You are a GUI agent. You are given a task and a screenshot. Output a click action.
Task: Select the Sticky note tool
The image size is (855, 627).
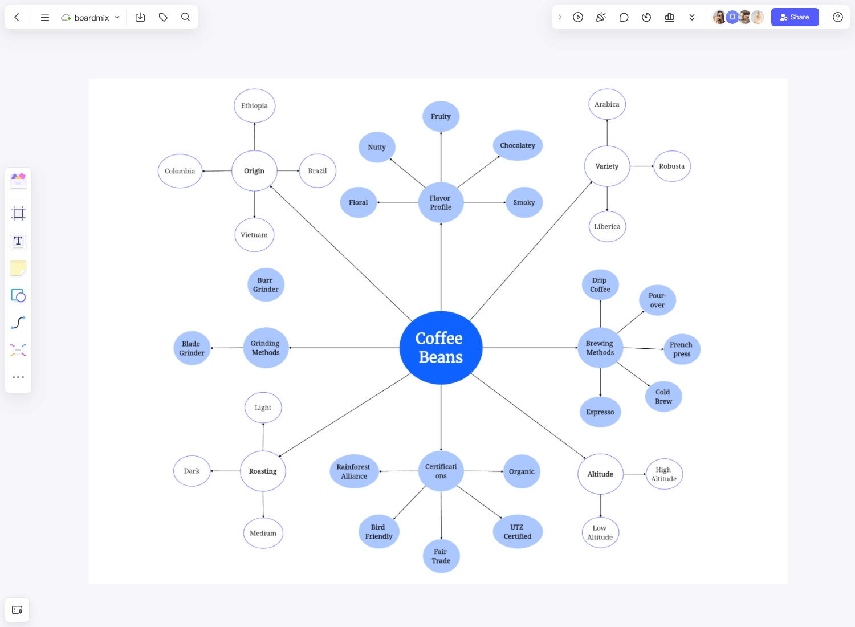pyautogui.click(x=18, y=268)
